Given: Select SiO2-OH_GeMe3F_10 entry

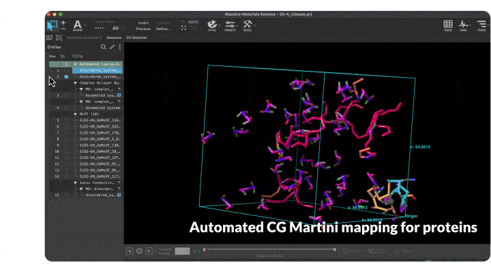Looking at the screenshot, I should click(100, 151).
